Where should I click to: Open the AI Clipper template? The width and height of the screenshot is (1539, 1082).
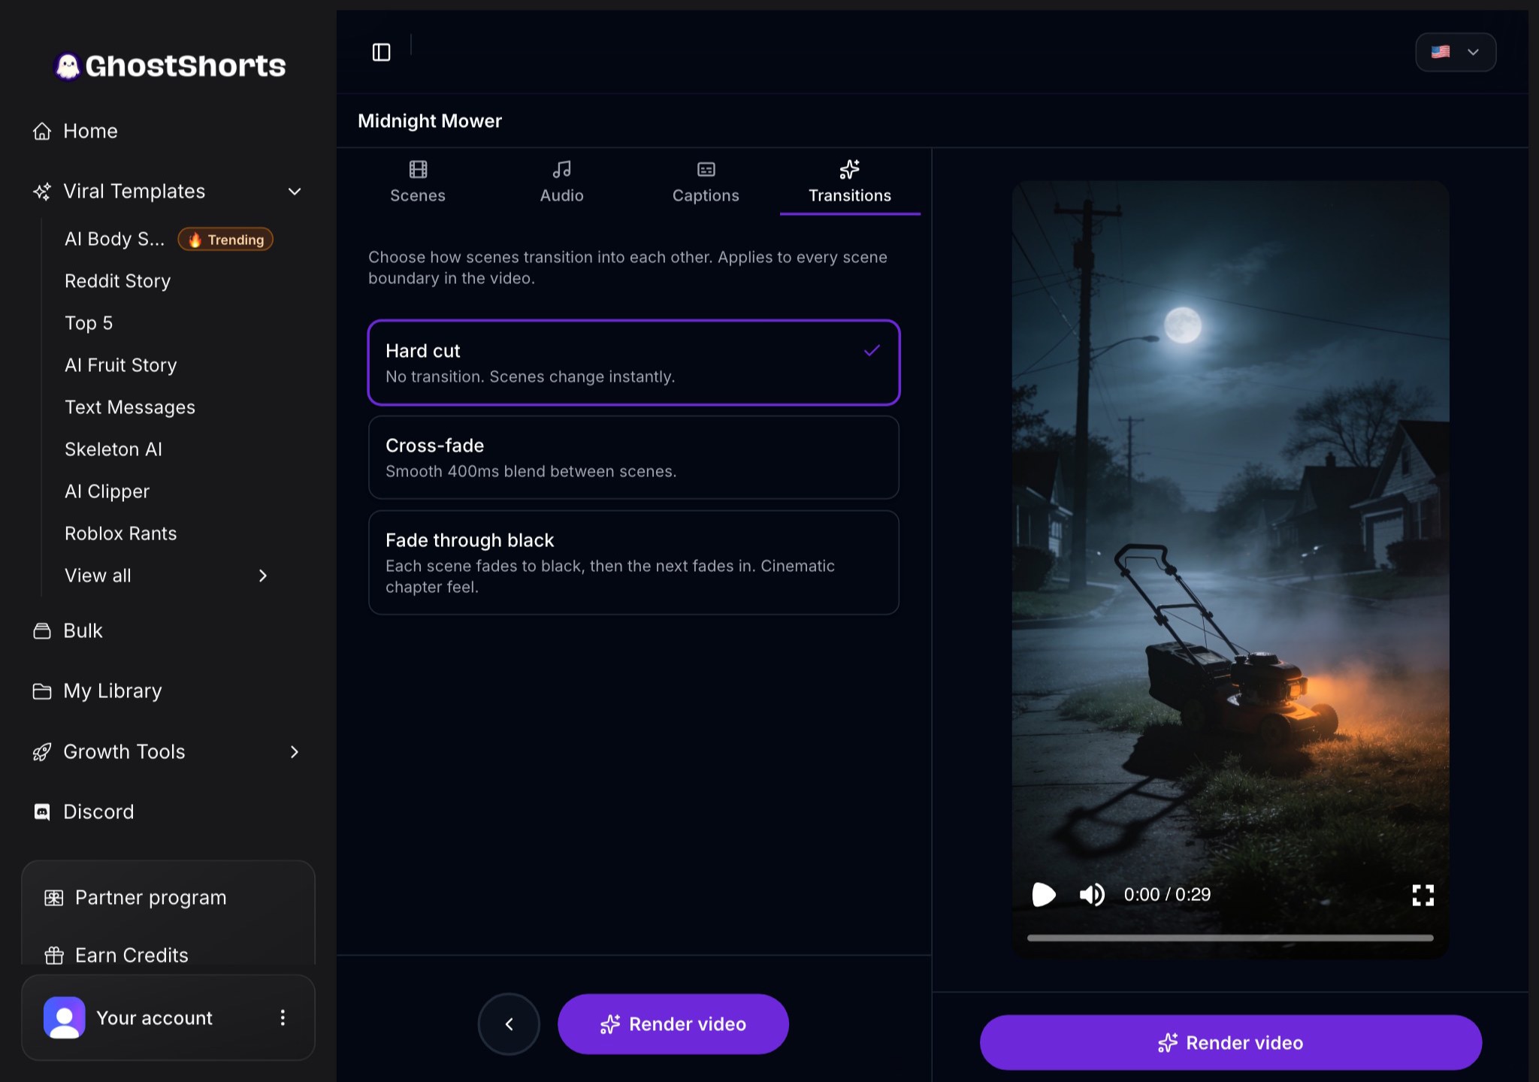pyautogui.click(x=107, y=491)
